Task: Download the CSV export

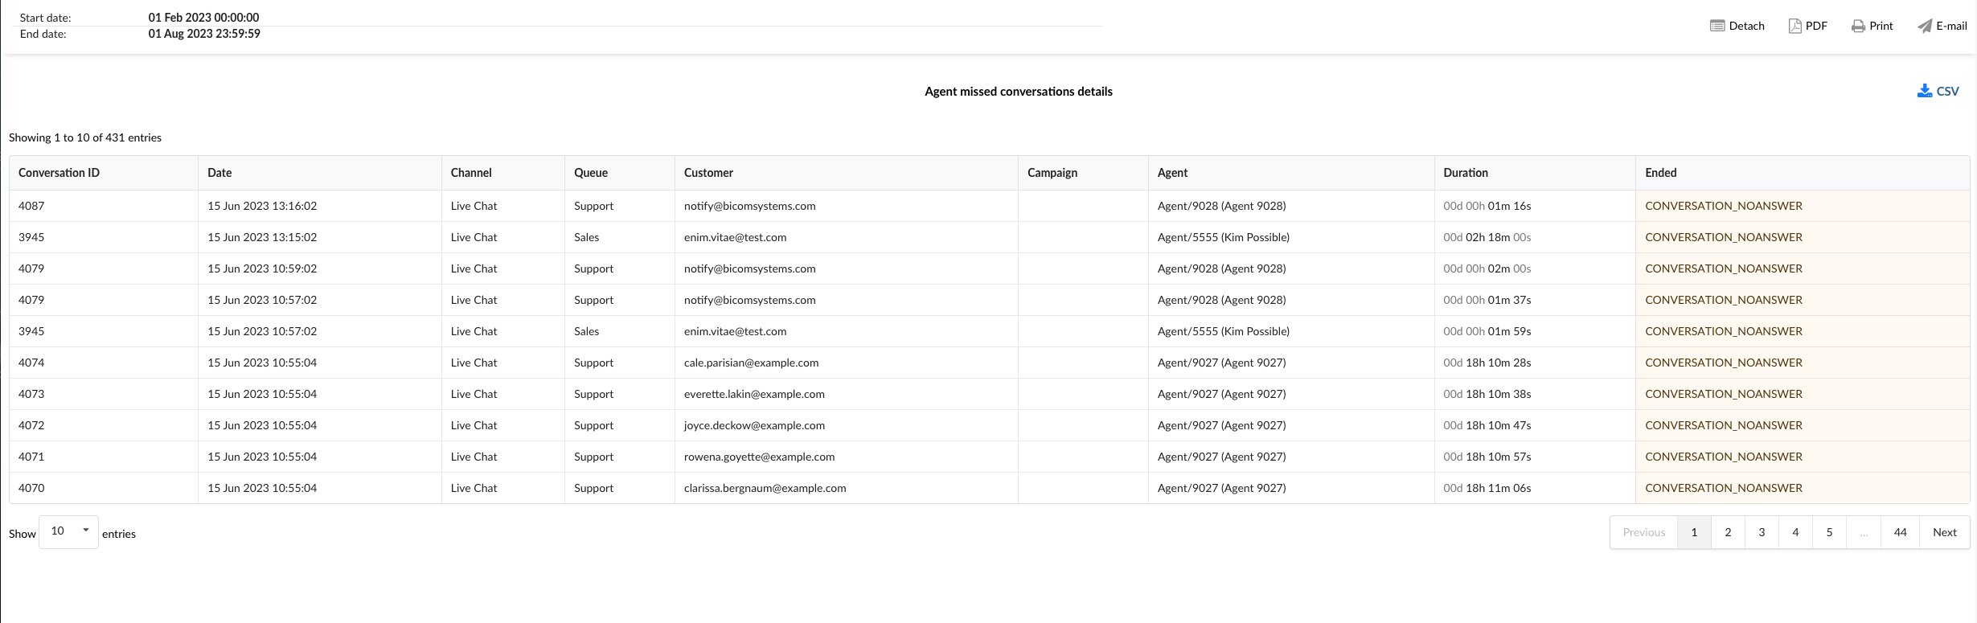Action: click(1938, 91)
